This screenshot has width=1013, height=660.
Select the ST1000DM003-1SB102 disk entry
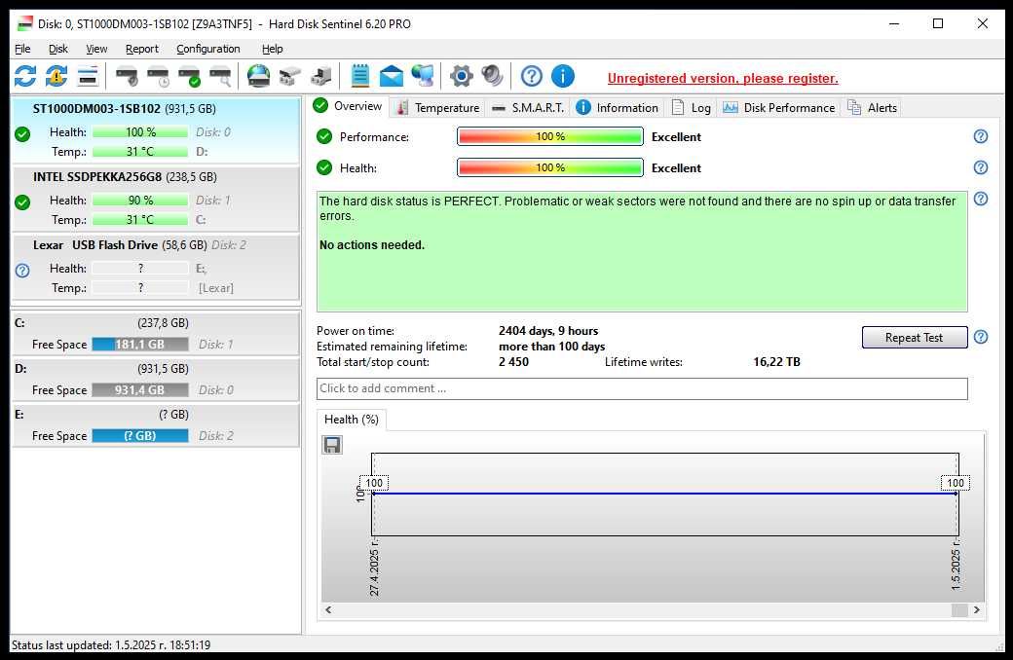(x=156, y=130)
